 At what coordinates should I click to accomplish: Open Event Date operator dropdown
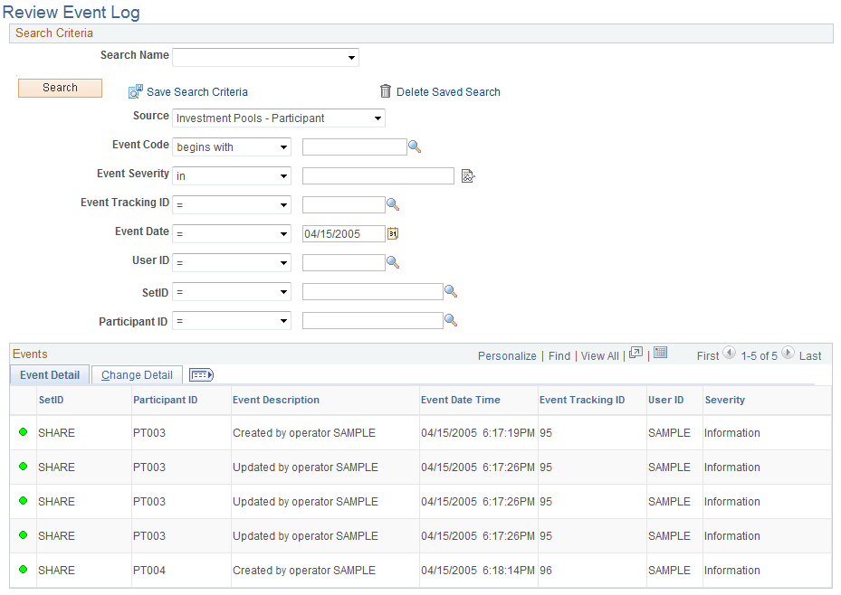[x=232, y=233]
